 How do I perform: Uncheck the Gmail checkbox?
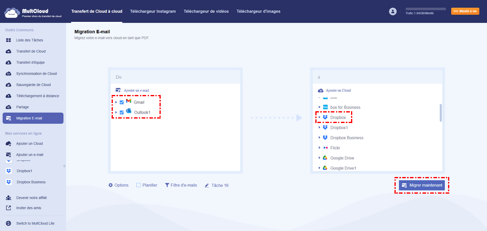tap(122, 102)
